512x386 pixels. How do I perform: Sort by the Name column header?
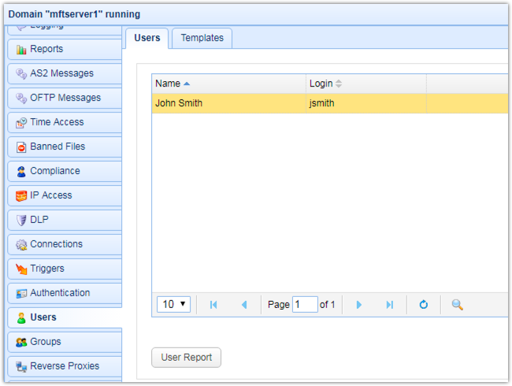click(x=229, y=84)
